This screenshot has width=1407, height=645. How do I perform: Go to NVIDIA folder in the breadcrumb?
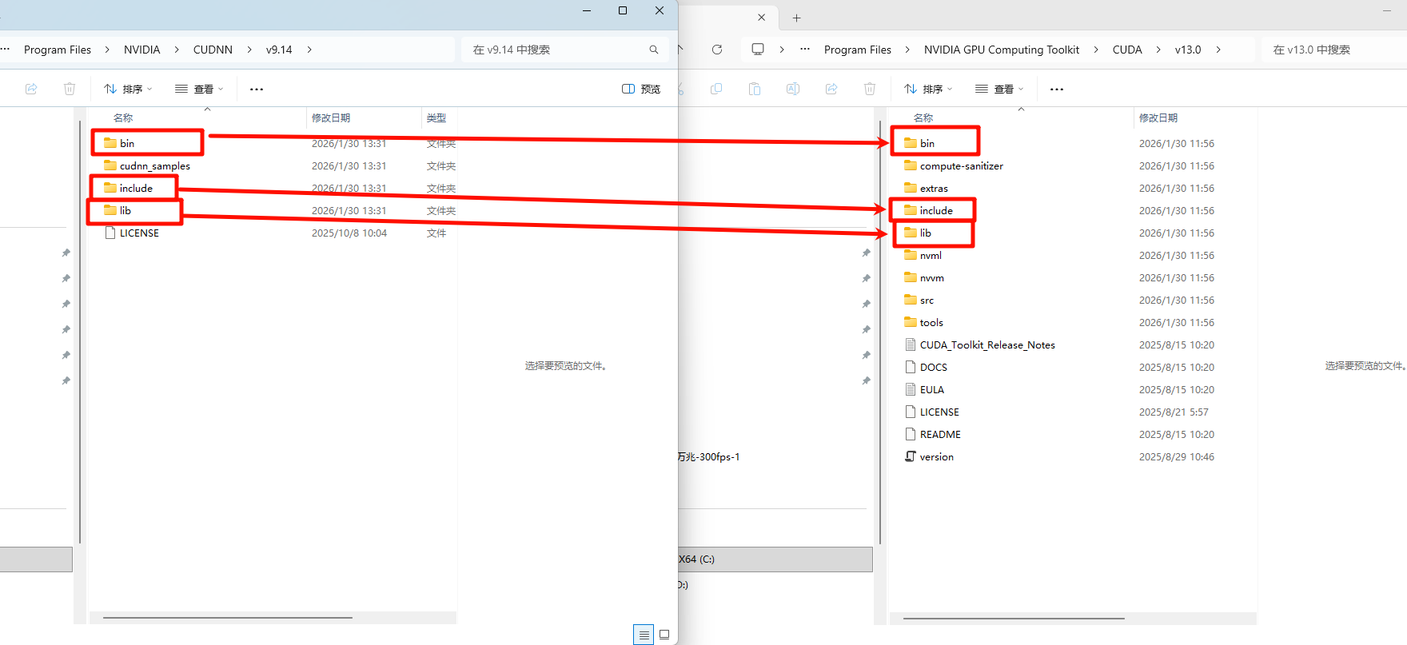142,50
